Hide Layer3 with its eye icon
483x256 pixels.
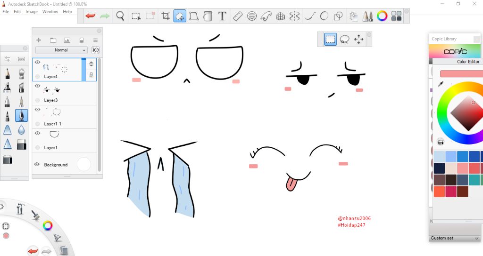[37, 86]
